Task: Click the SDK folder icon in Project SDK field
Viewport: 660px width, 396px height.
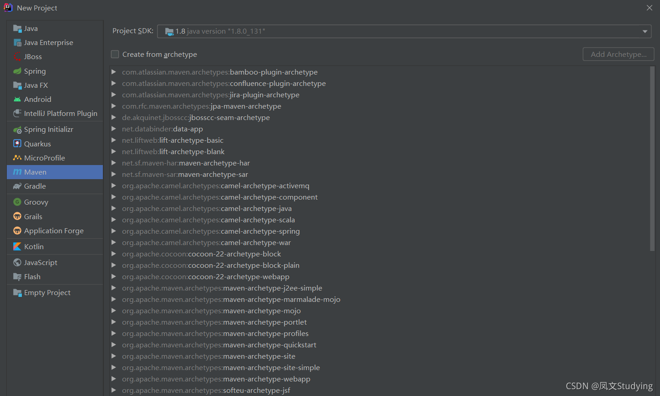Action: pos(169,31)
